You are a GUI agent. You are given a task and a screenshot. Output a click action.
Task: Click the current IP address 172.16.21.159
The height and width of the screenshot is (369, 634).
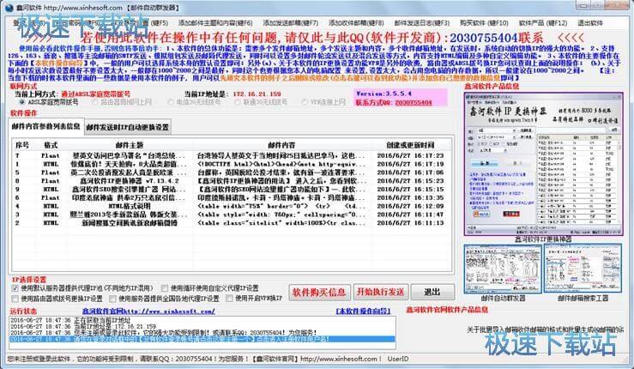pos(257,94)
